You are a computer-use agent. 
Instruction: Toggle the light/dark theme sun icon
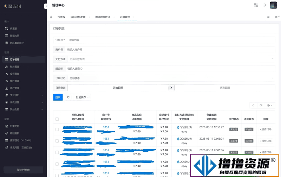(x=265, y=5)
